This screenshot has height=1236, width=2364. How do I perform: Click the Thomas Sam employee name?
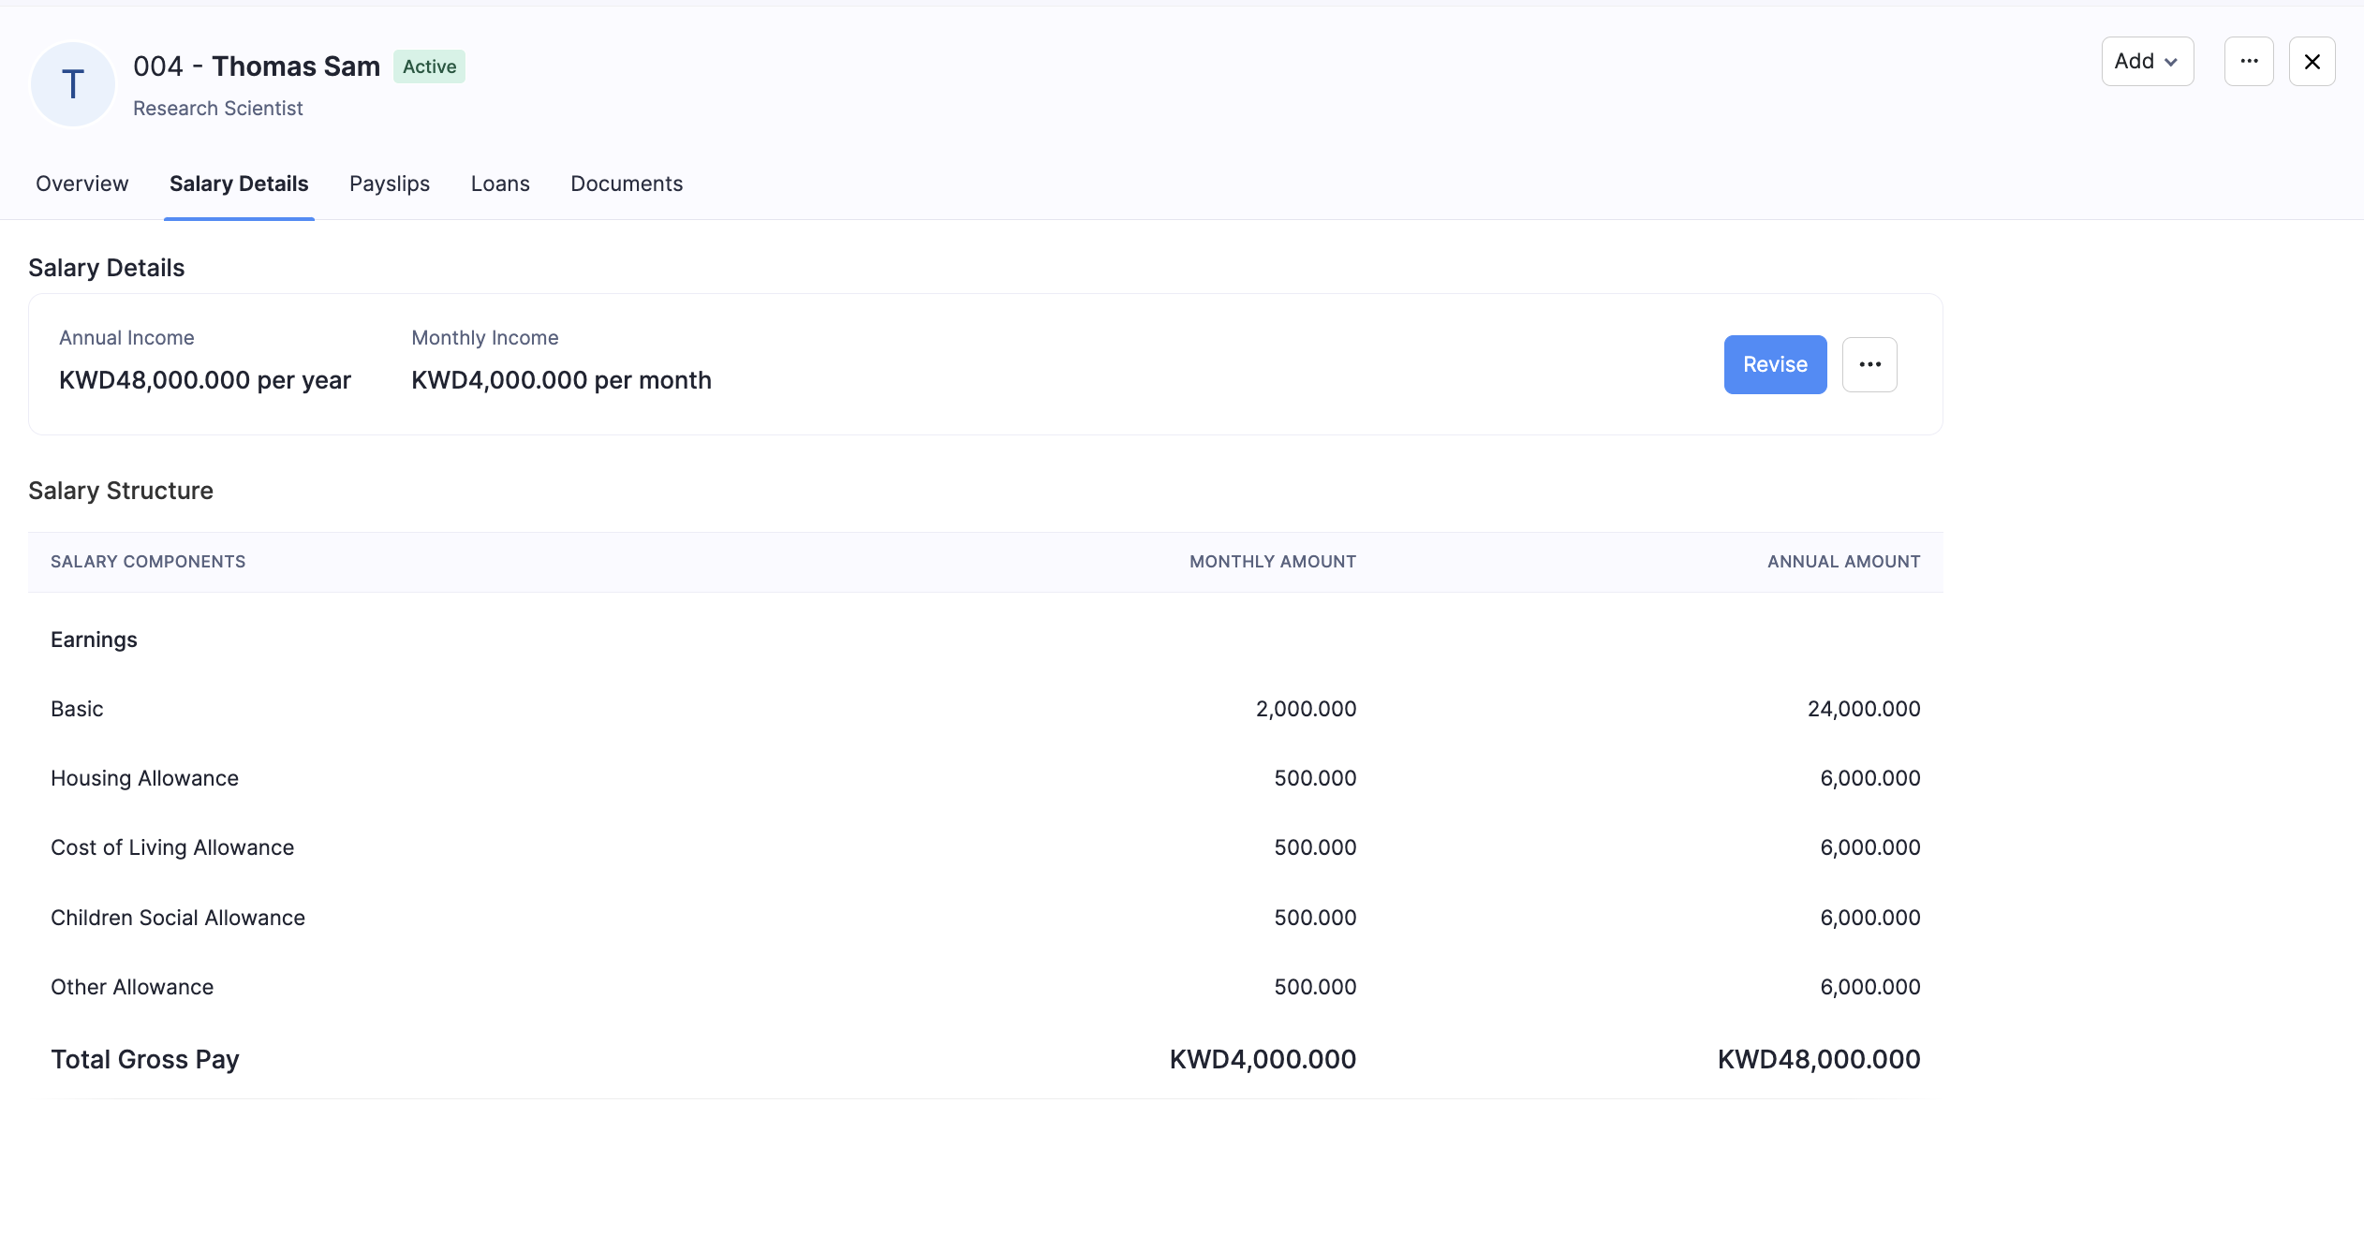pyautogui.click(x=296, y=66)
